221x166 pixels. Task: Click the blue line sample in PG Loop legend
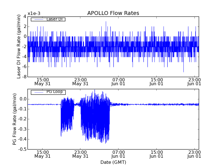39,92
